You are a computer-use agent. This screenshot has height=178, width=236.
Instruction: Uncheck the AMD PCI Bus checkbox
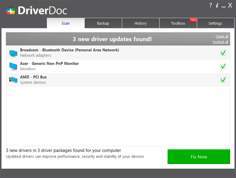click(223, 80)
